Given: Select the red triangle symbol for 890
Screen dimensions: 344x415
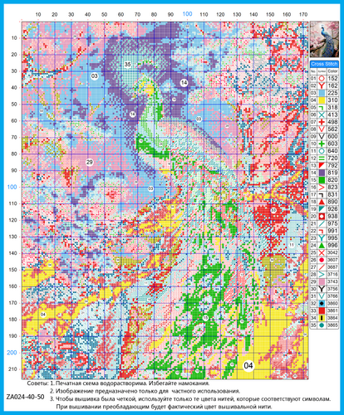Looking at the screenshot, I should pyautogui.click(x=322, y=202).
